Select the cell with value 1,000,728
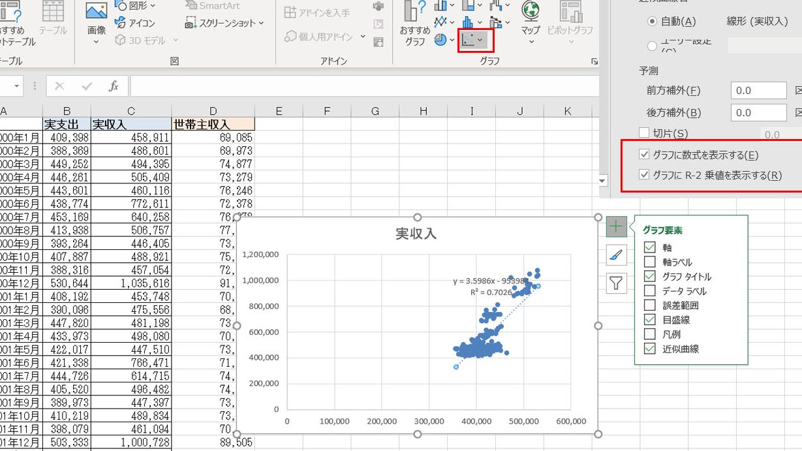Image resolution: width=802 pixels, height=451 pixels. point(131,442)
